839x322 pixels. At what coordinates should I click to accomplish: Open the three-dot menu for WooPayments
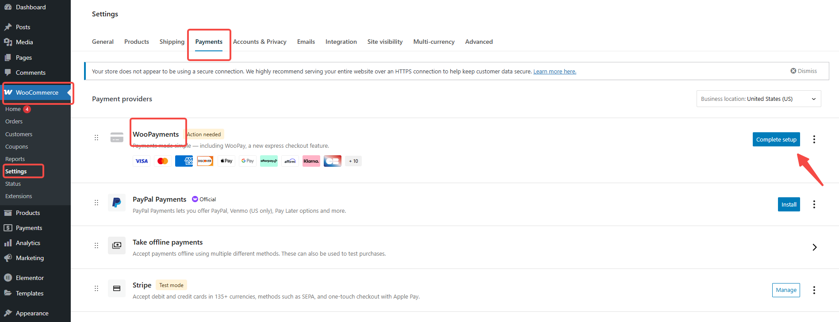[814, 139]
